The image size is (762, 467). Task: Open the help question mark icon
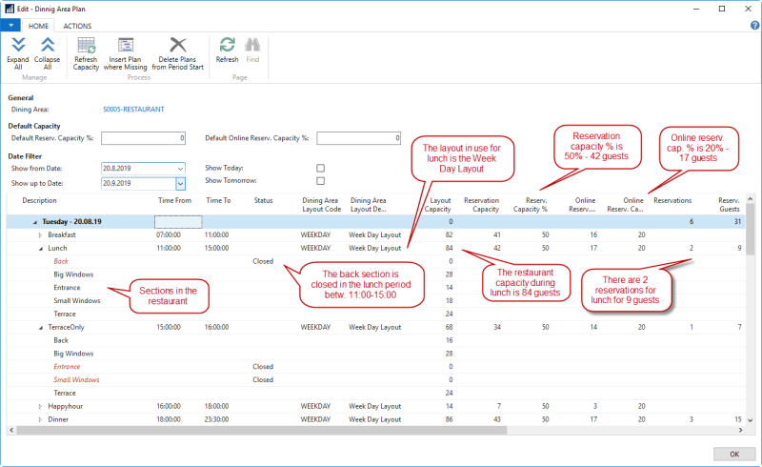click(x=753, y=26)
